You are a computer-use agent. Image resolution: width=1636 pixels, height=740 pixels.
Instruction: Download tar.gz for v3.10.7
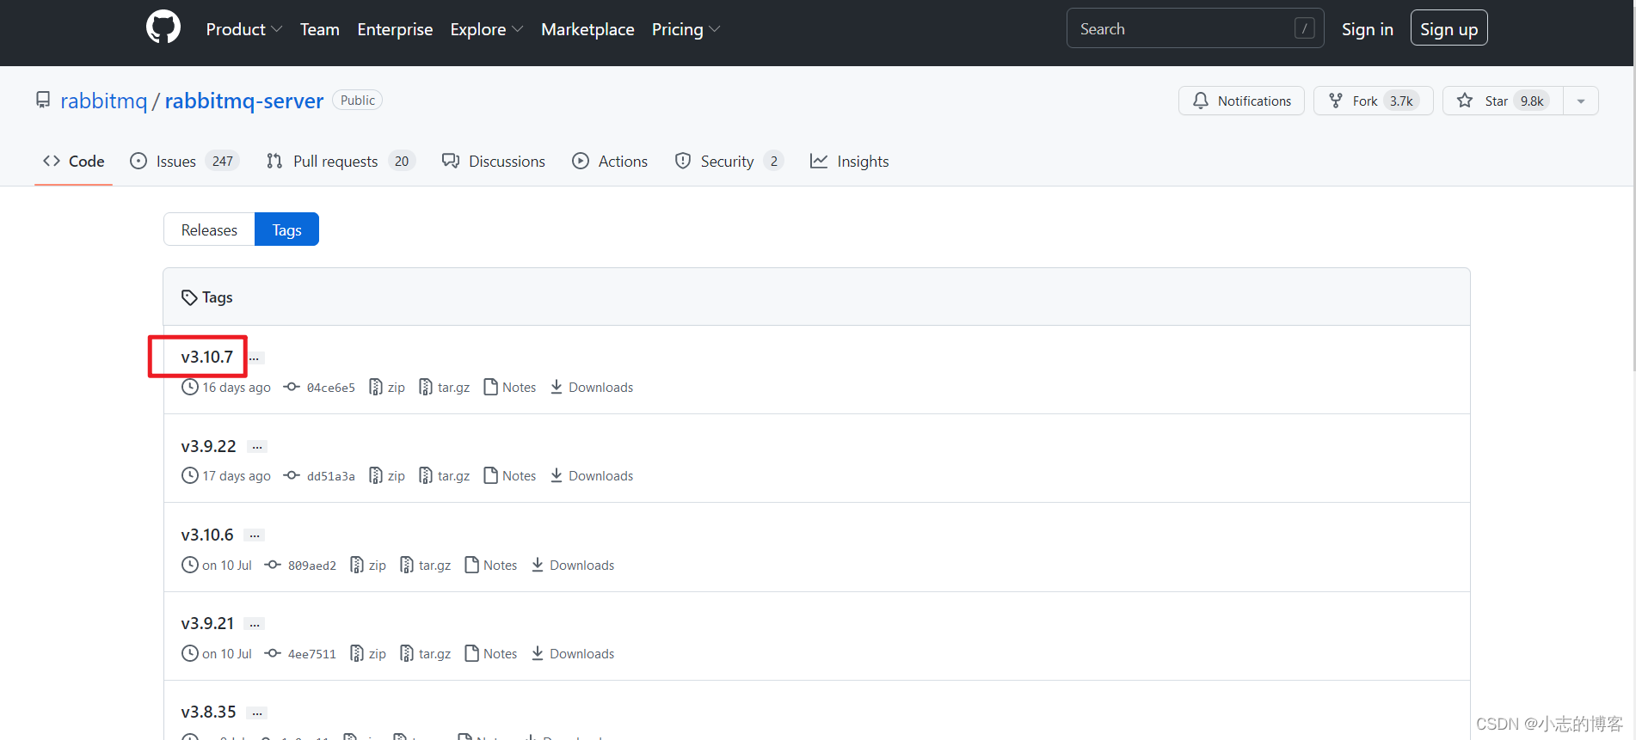click(445, 388)
